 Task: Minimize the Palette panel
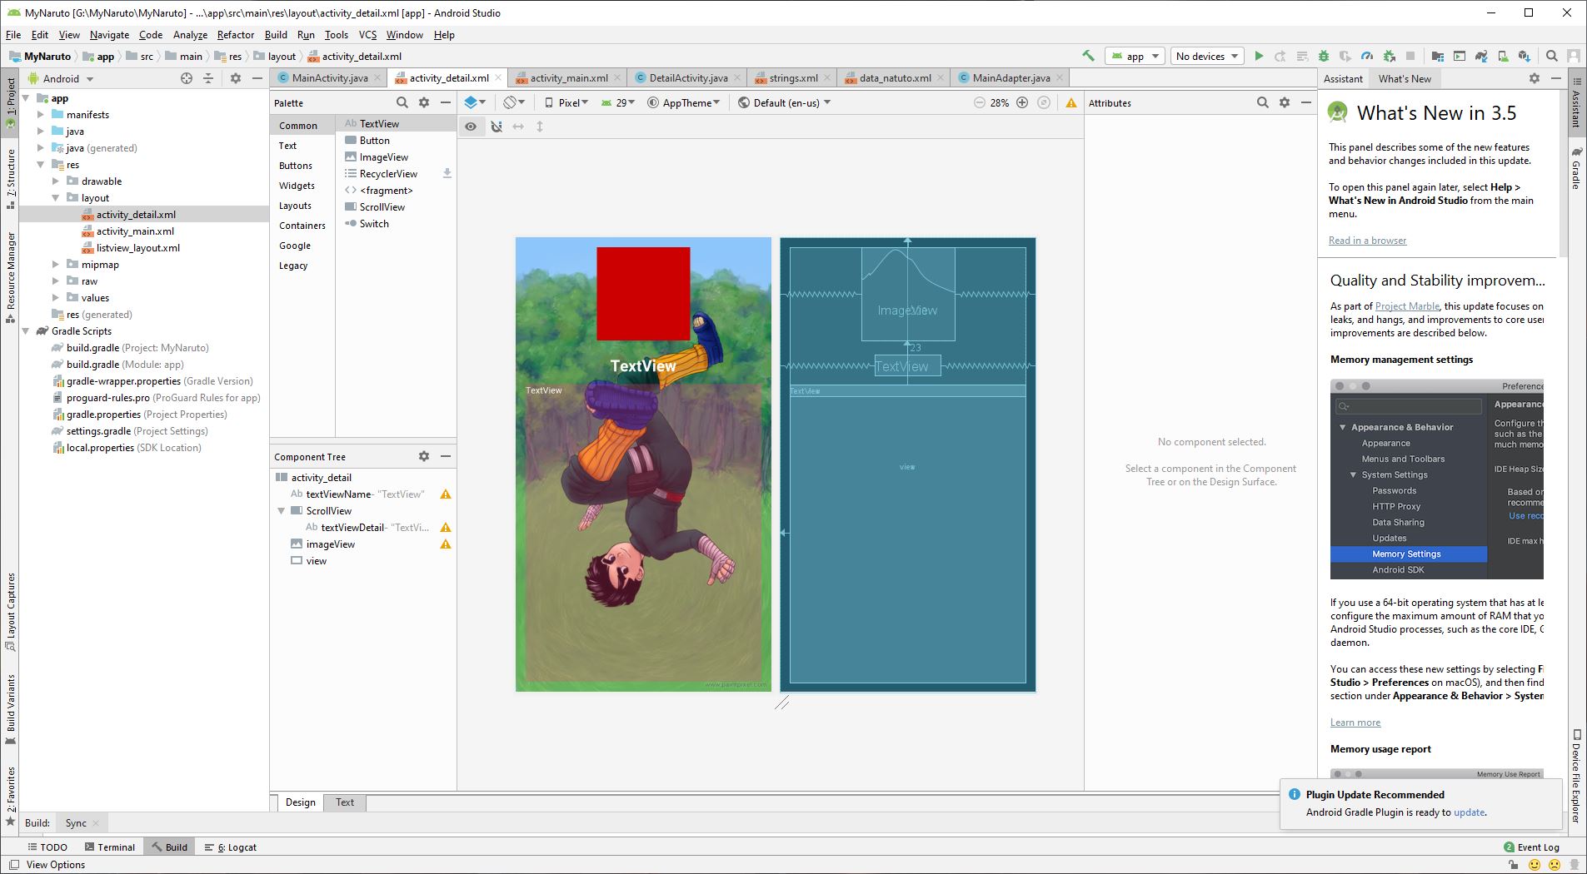[x=446, y=102]
